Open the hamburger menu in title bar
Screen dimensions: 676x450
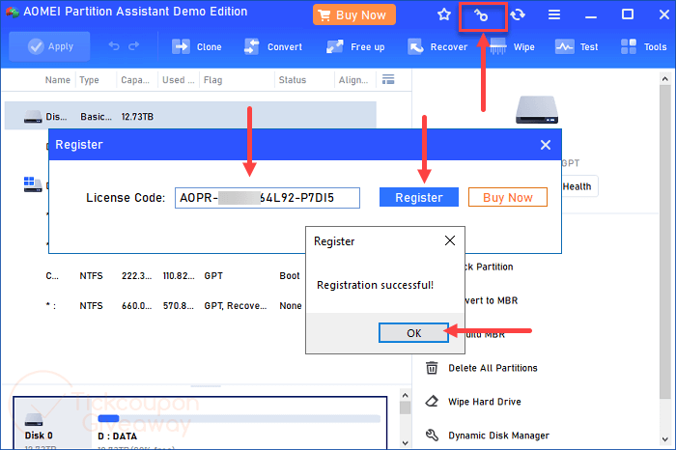(554, 15)
